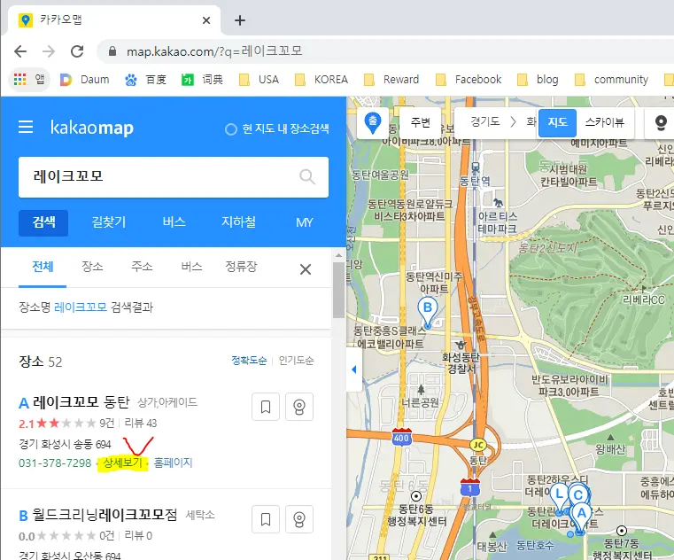Select MY tab
This screenshot has width=674, height=560.
pyautogui.click(x=305, y=222)
